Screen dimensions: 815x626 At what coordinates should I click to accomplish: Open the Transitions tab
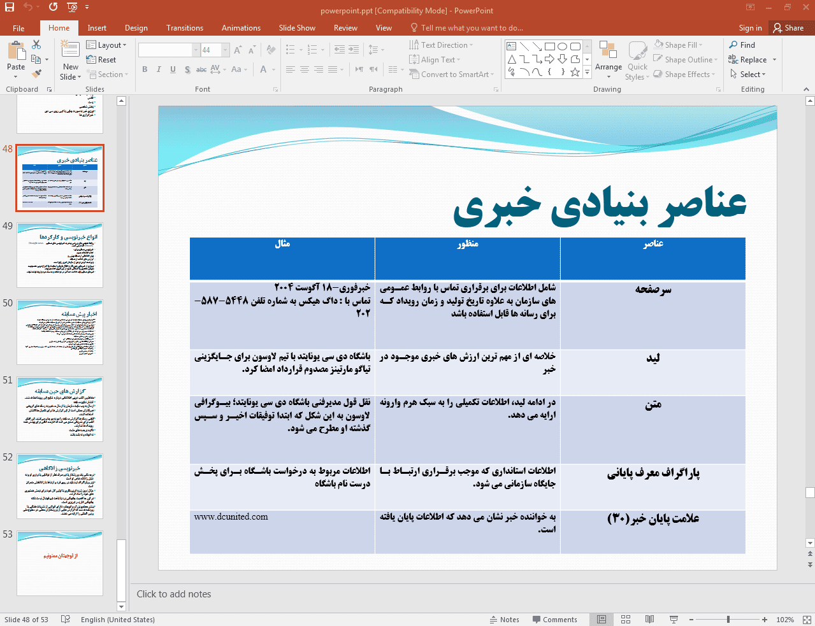(185, 28)
